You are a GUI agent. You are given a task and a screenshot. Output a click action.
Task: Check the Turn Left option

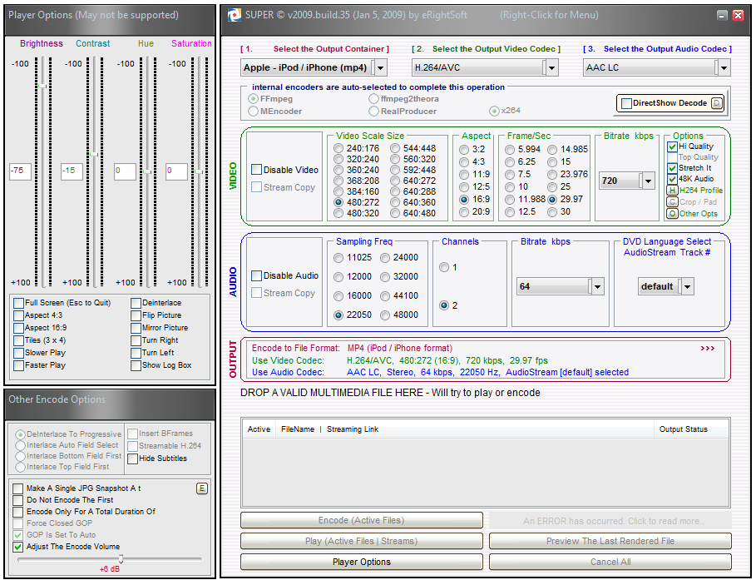(136, 353)
